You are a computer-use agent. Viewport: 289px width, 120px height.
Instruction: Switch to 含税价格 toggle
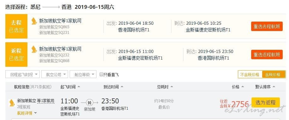click(x=274, y=74)
